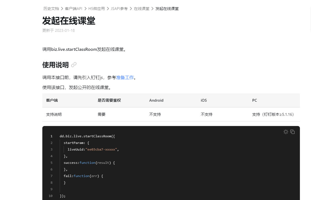Click sentence 调用biz.live.startClassRoom发起在线课堂
Image resolution: width=311 pixels, height=200 pixels.
(84, 49)
